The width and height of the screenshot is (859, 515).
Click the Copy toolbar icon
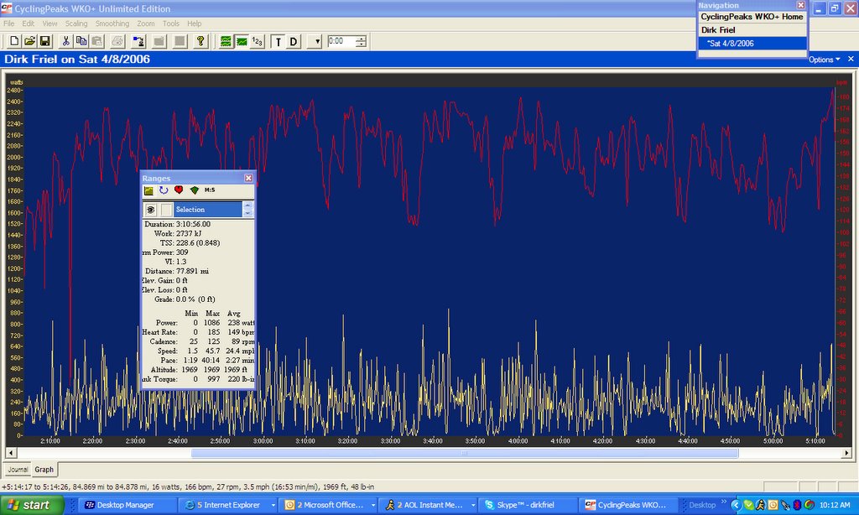(x=81, y=41)
